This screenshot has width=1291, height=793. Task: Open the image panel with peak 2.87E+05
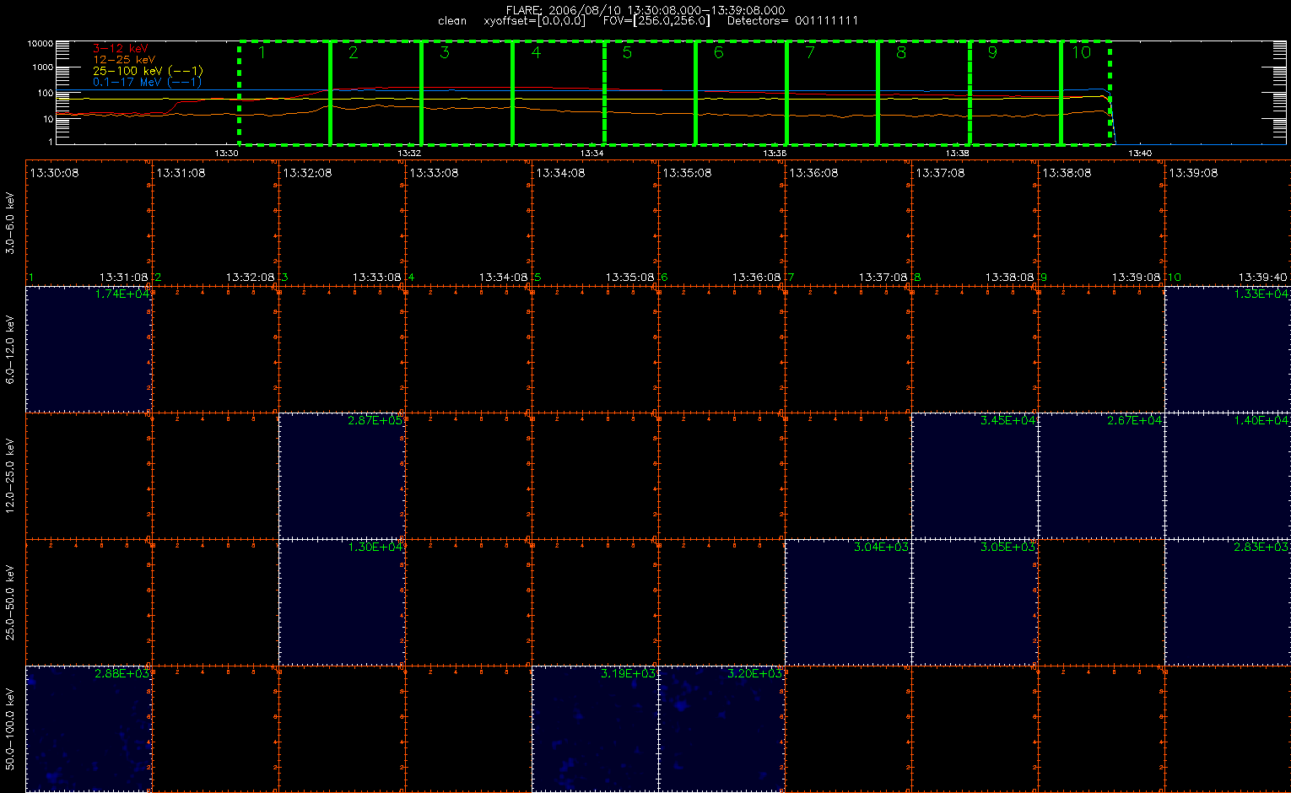342,476
